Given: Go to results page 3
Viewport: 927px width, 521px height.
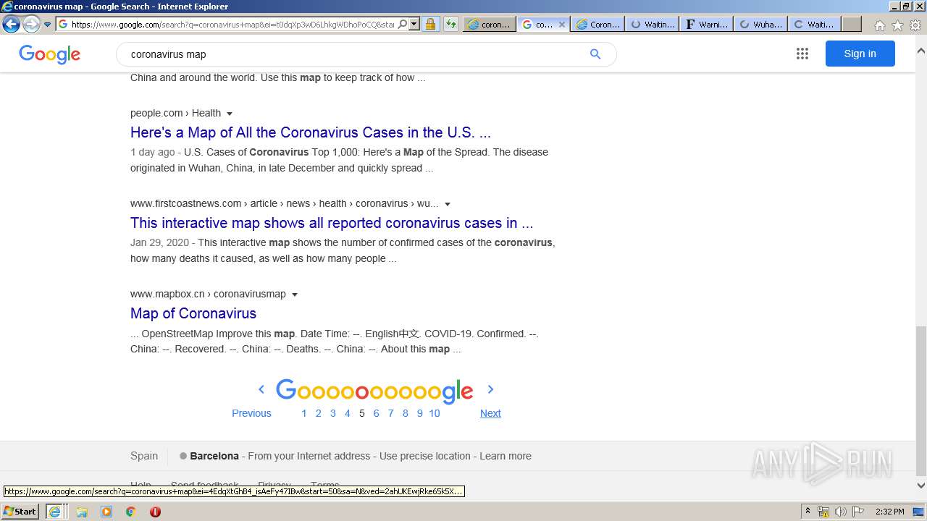Looking at the screenshot, I should 333,413.
